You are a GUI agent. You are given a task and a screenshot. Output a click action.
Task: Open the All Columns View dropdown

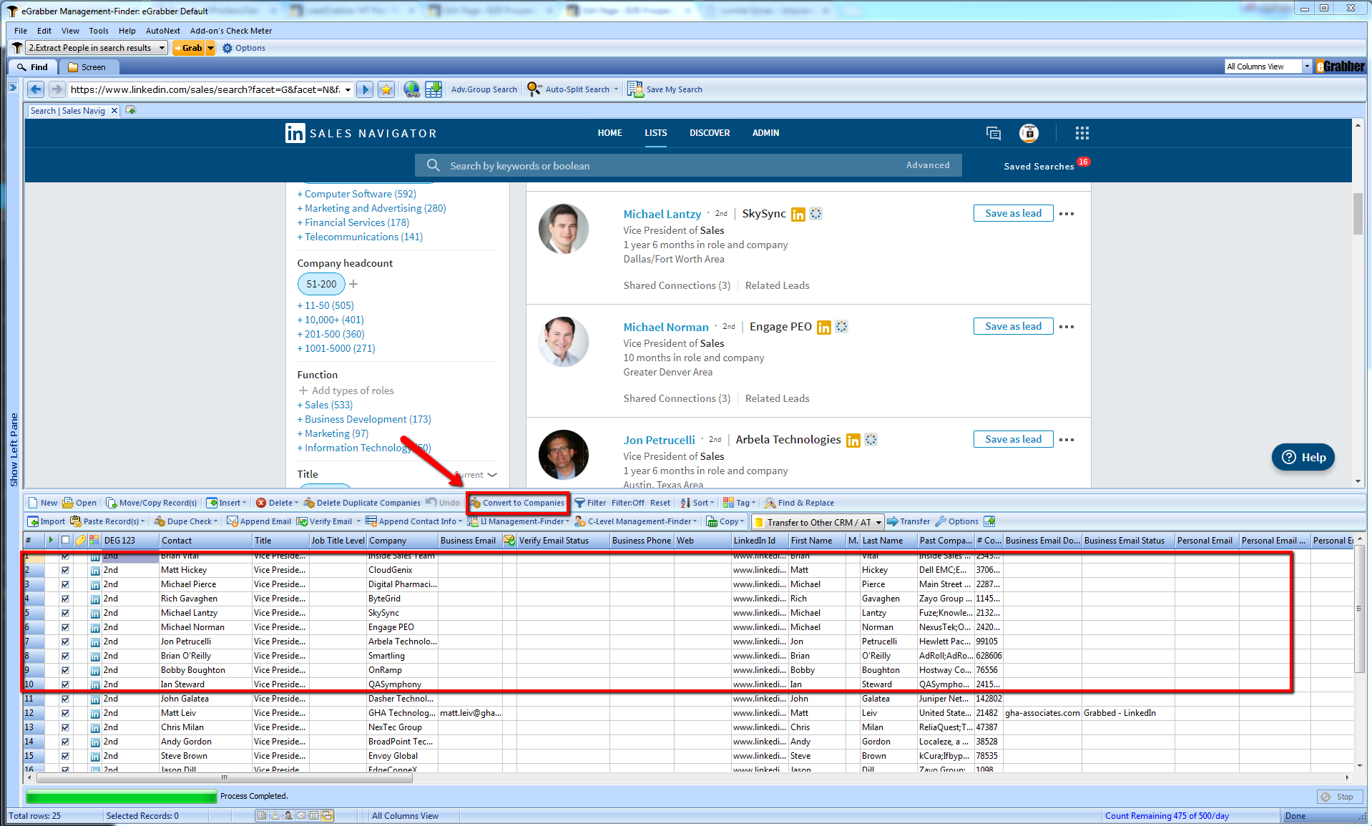[x=1307, y=67]
